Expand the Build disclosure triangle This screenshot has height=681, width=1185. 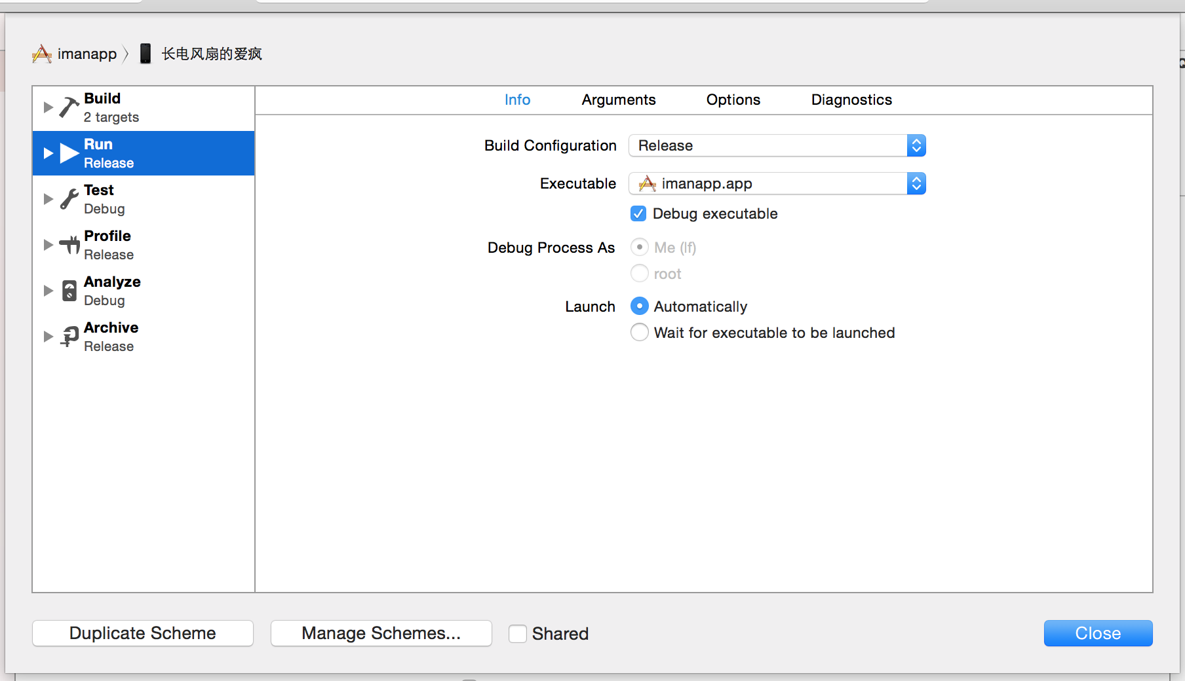(48, 107)
